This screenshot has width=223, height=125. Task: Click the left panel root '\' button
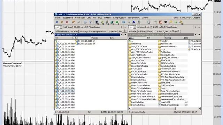click(x=122, y=27)
